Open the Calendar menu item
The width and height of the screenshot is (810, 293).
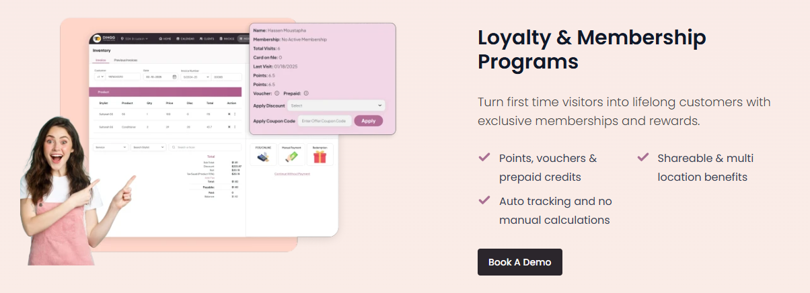click(x=186, y=39)
